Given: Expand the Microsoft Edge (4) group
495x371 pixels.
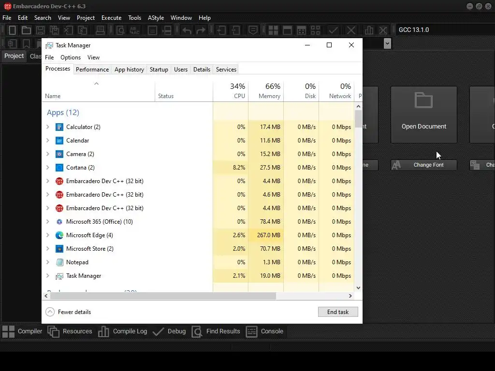Looking at the screenshot, I should coord(48,235).
